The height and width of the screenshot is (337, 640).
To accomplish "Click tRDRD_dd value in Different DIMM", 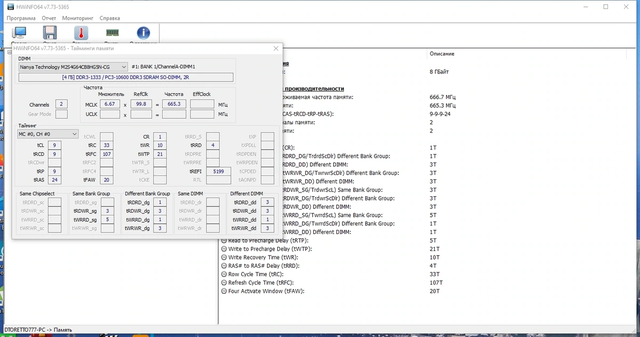I will (x=268, y=203).
